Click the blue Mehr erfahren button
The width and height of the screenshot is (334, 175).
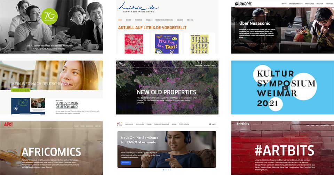126,163
